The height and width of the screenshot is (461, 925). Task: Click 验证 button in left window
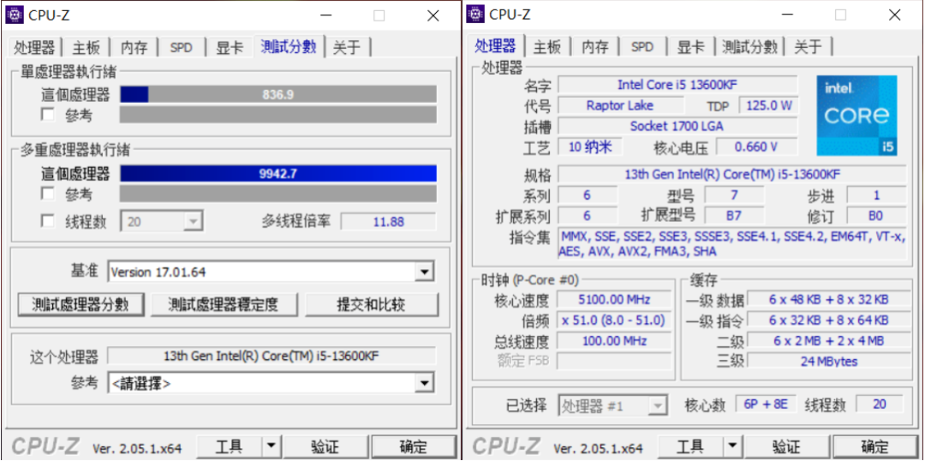(325, 446)
